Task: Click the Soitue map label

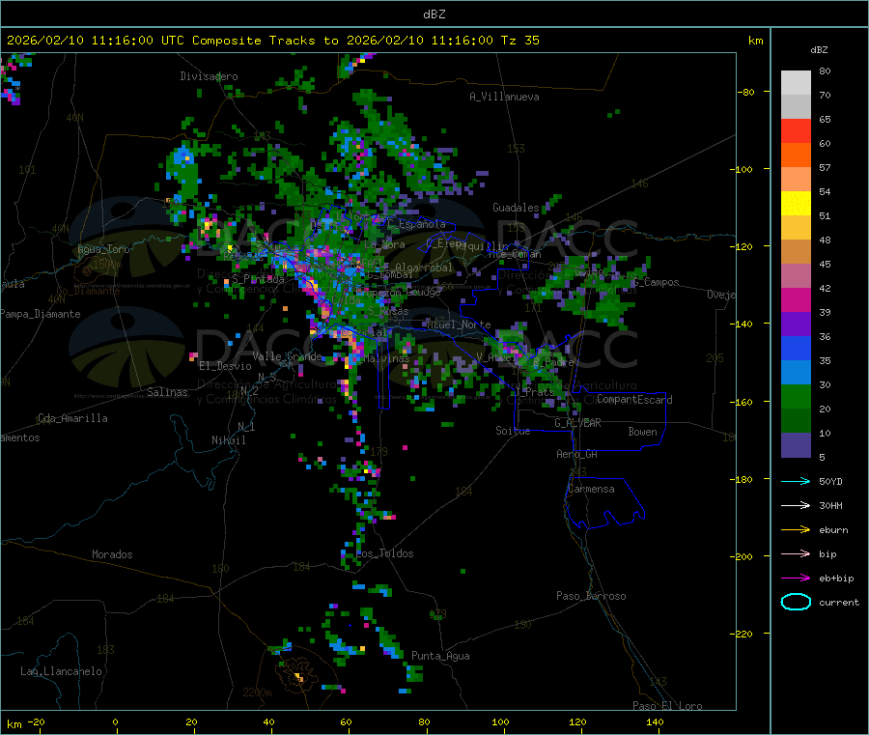Action: pyautogui.click(x=513, y=431)
